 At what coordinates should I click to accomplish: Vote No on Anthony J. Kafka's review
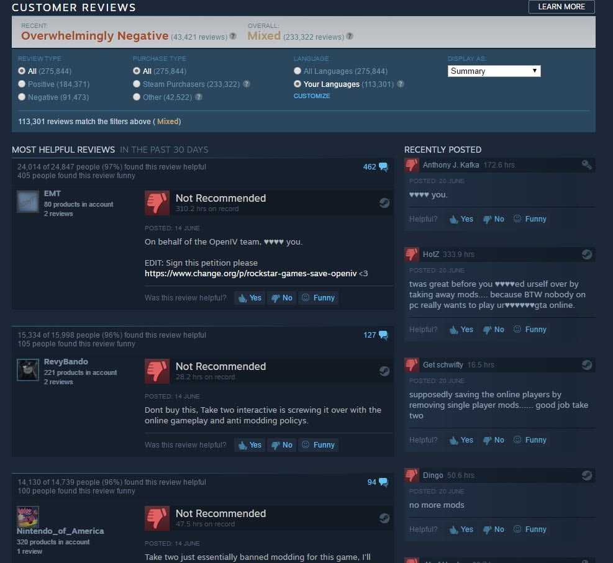click(494, 219)
